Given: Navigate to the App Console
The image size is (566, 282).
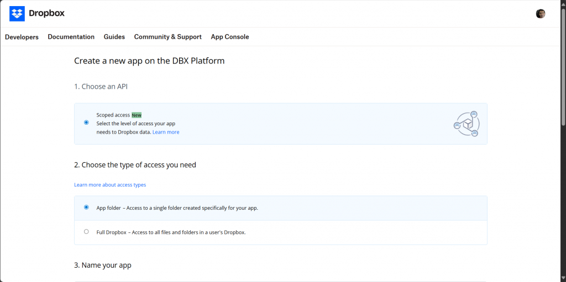Looking at the screenshot, I should (230, 37).
